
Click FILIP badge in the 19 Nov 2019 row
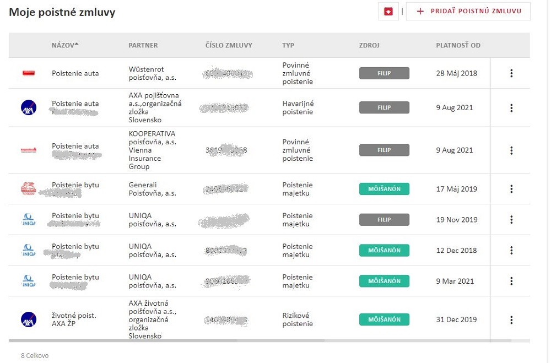(384, 220)
